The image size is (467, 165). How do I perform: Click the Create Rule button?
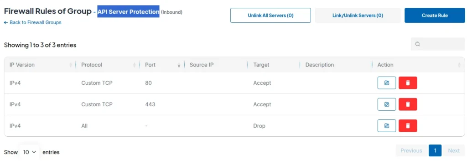[435, 15]
